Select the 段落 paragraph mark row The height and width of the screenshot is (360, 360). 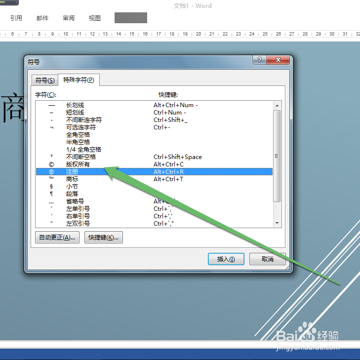point(154,194)
